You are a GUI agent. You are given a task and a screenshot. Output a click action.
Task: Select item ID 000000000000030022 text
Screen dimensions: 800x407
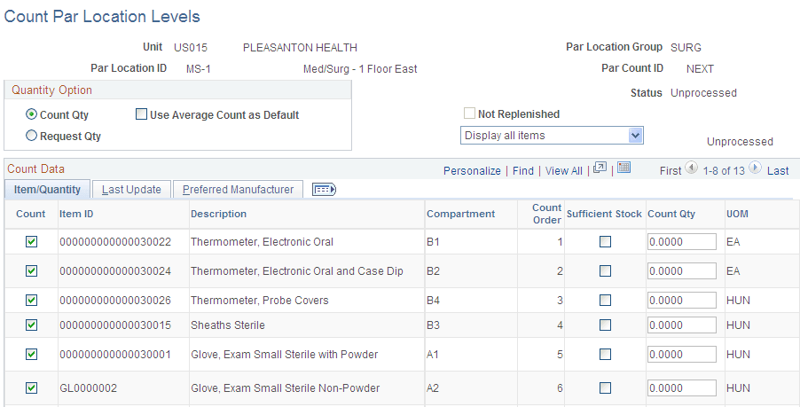tap(115, 242)
